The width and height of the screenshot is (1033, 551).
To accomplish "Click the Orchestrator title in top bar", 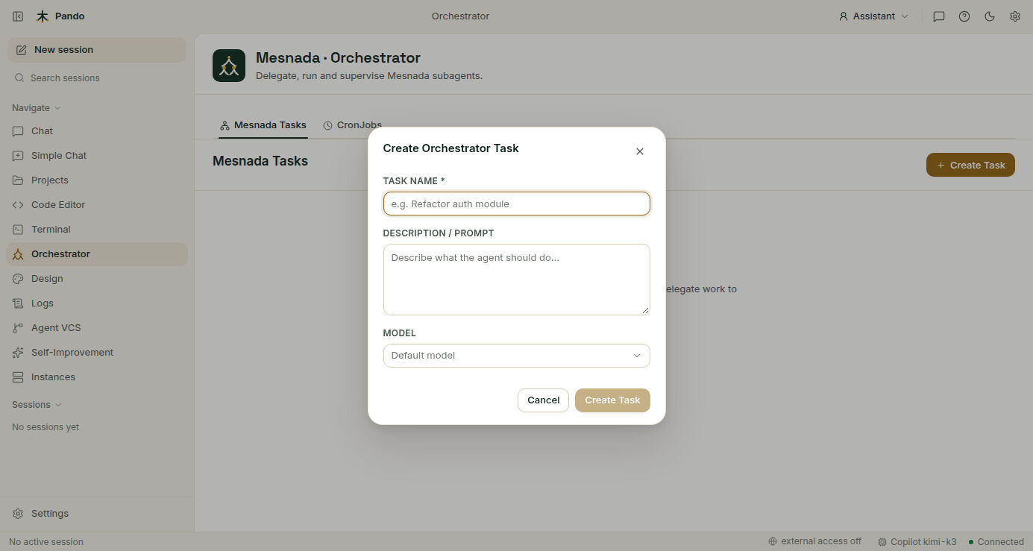I will [x=460, y=16].
